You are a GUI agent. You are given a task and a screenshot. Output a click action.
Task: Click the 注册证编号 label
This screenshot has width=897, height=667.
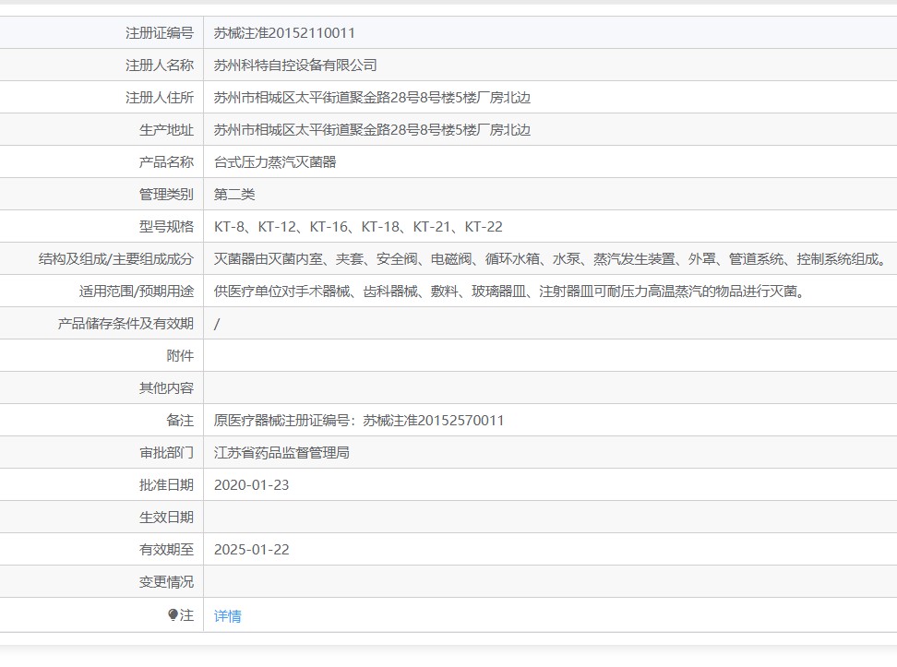point(160,32)
